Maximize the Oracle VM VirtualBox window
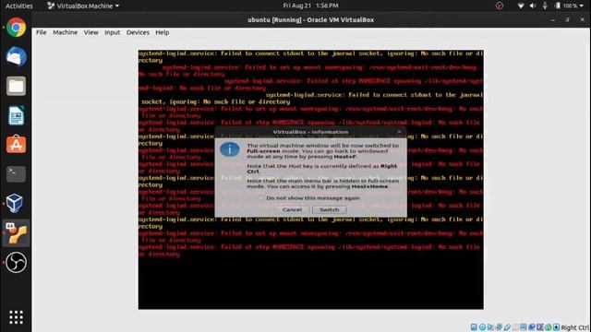Screen dimensions: 591x332 click(567, 19)
